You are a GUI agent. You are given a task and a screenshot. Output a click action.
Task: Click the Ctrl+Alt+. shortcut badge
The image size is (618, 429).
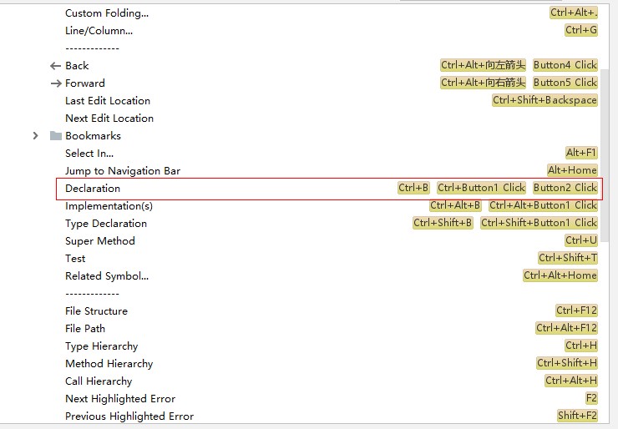pyautogui.click(x=574, y=13)
